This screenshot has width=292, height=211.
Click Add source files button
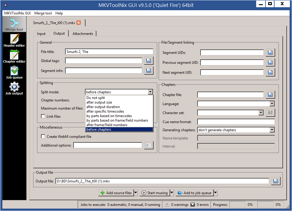[x=116, y=193]
